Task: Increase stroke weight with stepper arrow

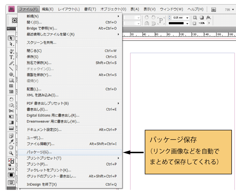Action: [x=170, y=16]
